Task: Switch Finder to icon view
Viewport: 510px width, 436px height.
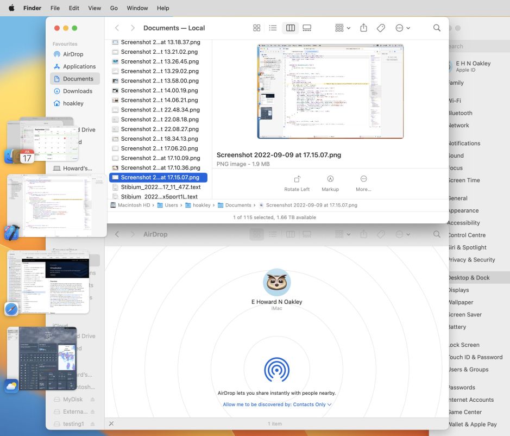Action: click(x=257, y=28)
